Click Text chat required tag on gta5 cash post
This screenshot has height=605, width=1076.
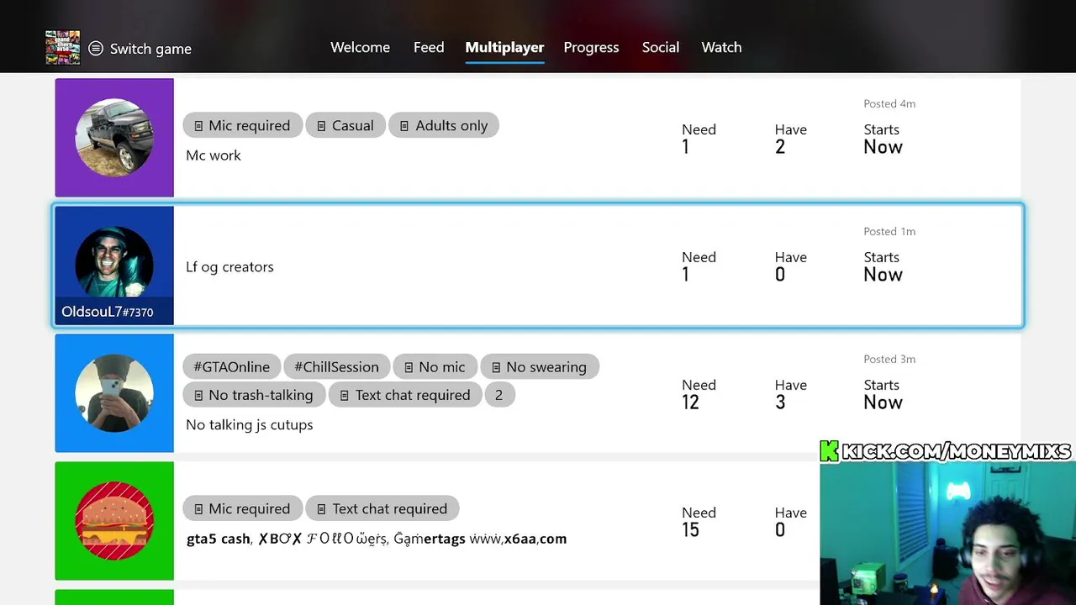(382, 508)
